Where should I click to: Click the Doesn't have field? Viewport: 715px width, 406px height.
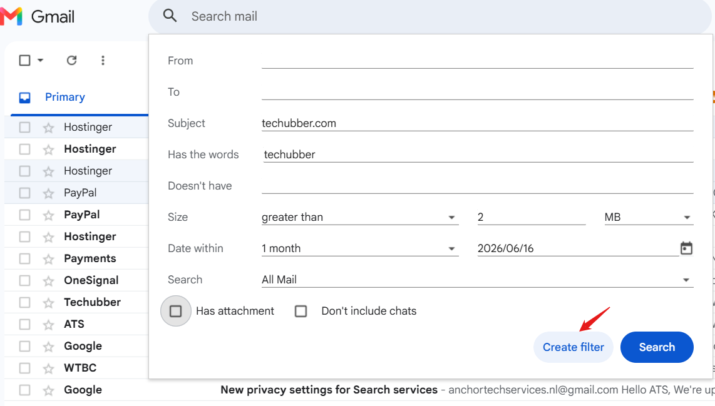(x=478, y=186)
